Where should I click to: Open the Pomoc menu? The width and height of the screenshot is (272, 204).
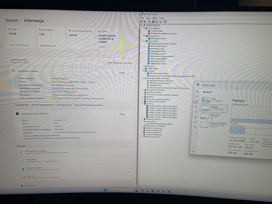click(x=162, y=18)
